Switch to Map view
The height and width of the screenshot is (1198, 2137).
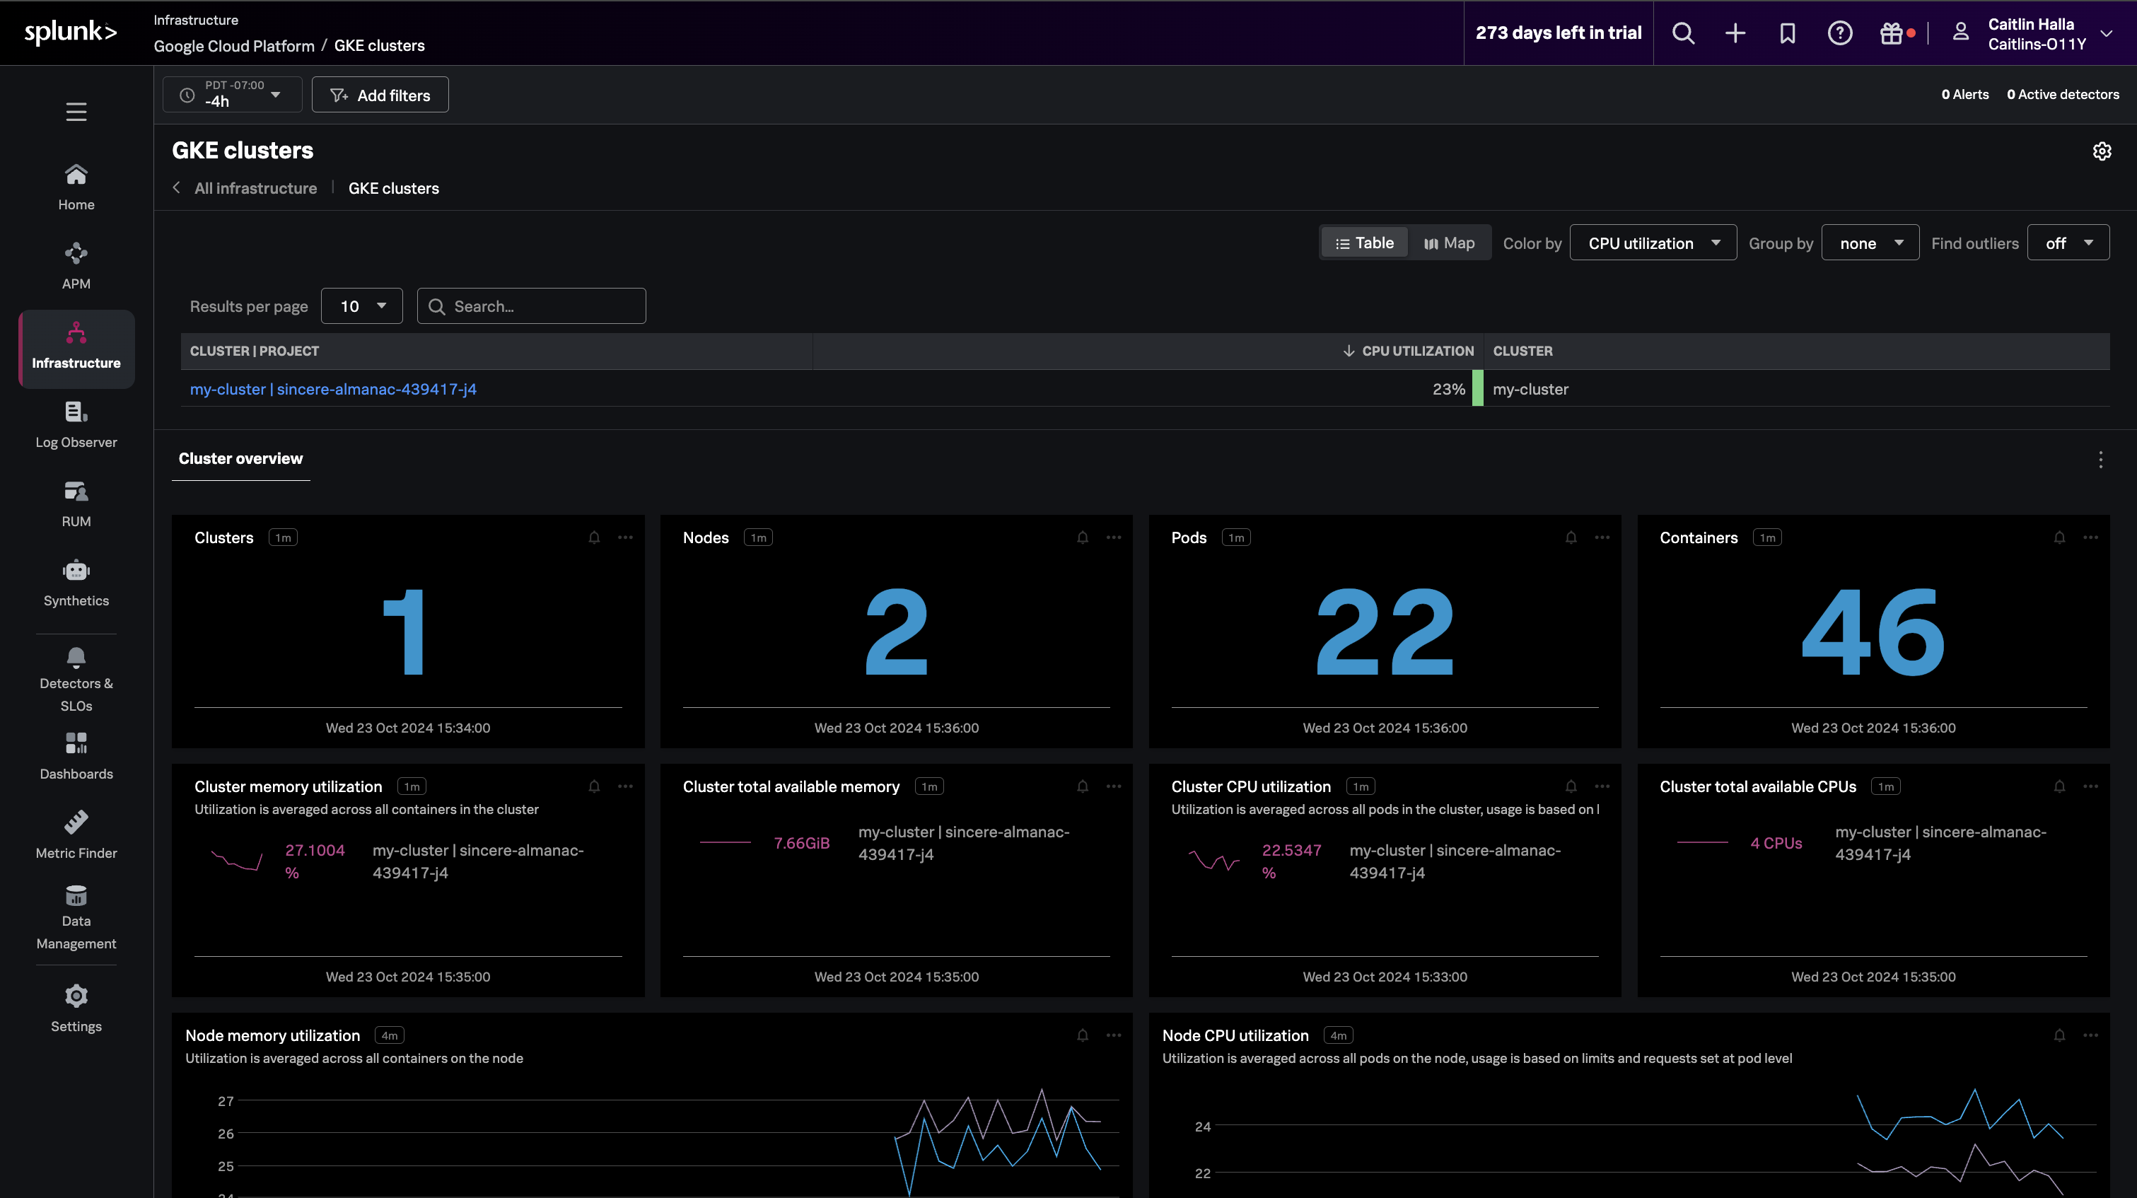pos(1448,243)
